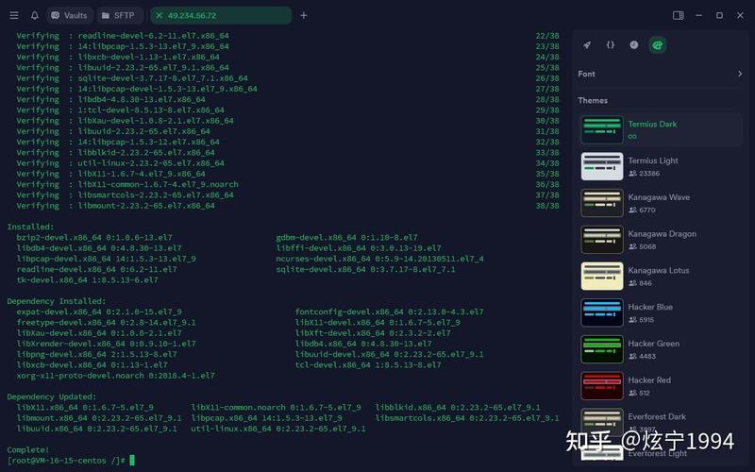
Task: Apply the Termius Light theme
Action: click(662, 166)
